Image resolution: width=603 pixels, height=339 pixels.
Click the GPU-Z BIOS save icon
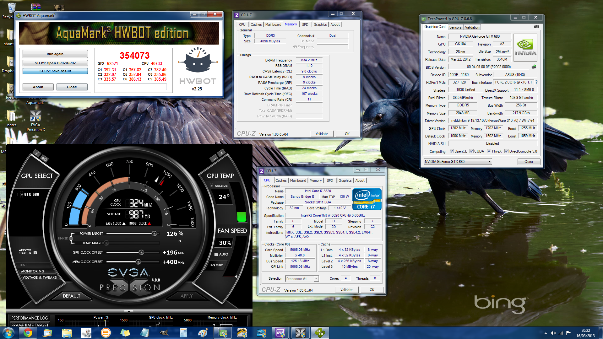click(534, 67)
